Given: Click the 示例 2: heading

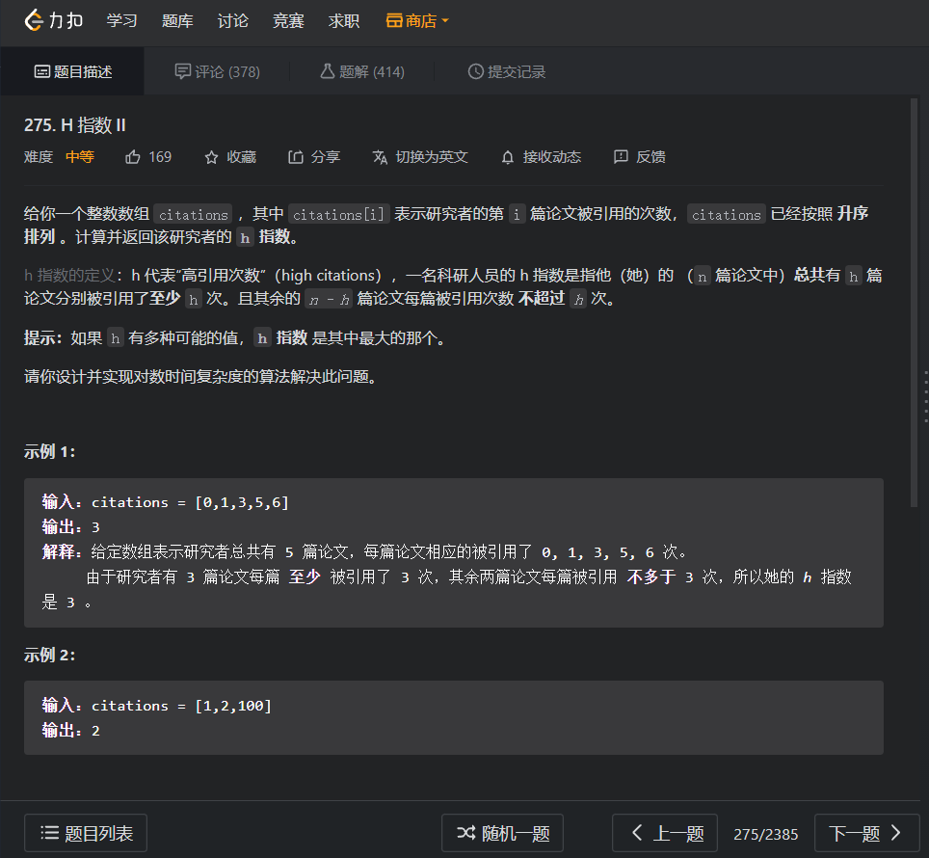Looking at the screenshot, I should [x=50, y=656].
